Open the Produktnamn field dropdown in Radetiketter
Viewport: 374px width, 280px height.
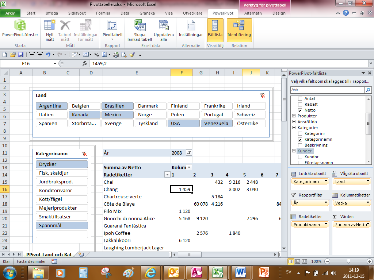point(326,225)
